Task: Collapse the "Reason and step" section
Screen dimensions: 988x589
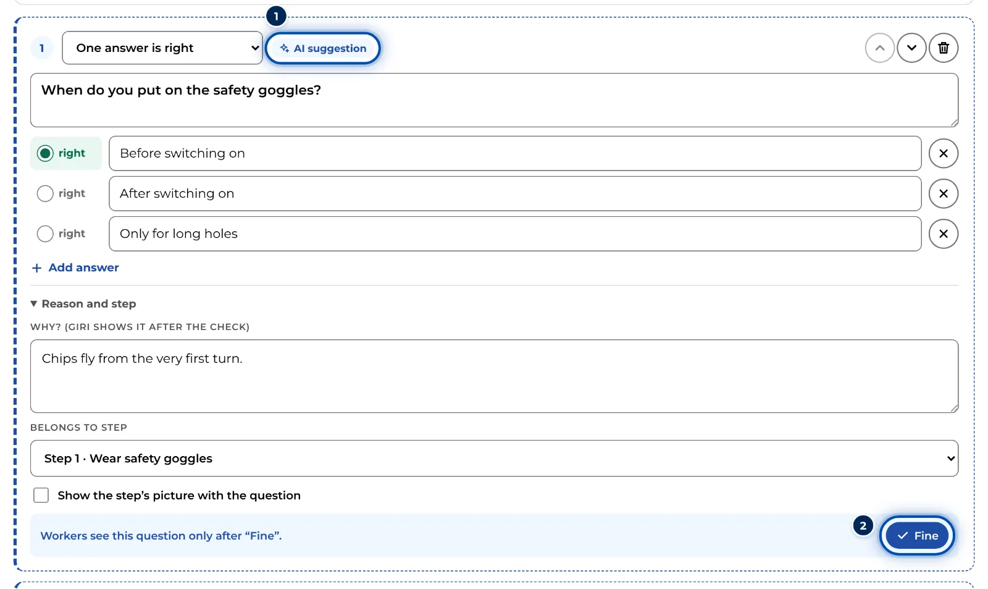Action: tap(83, 304)
